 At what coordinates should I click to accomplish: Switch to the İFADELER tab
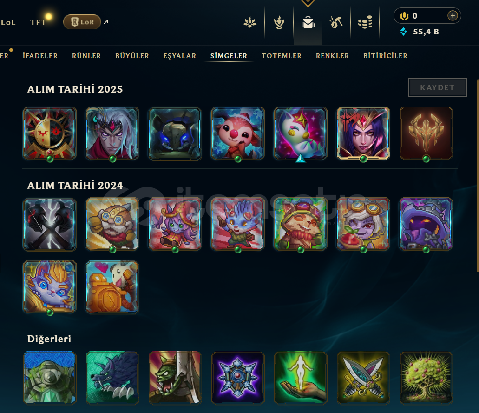coord(40,56)
